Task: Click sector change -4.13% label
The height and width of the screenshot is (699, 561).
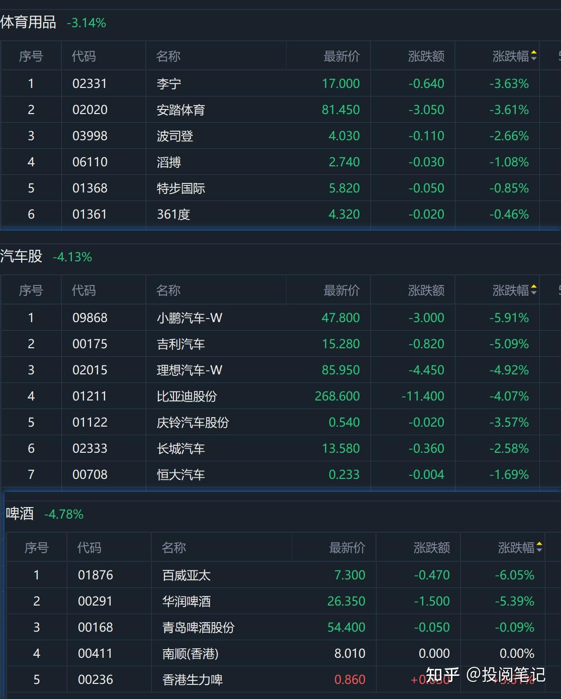Action: [72, 257]
